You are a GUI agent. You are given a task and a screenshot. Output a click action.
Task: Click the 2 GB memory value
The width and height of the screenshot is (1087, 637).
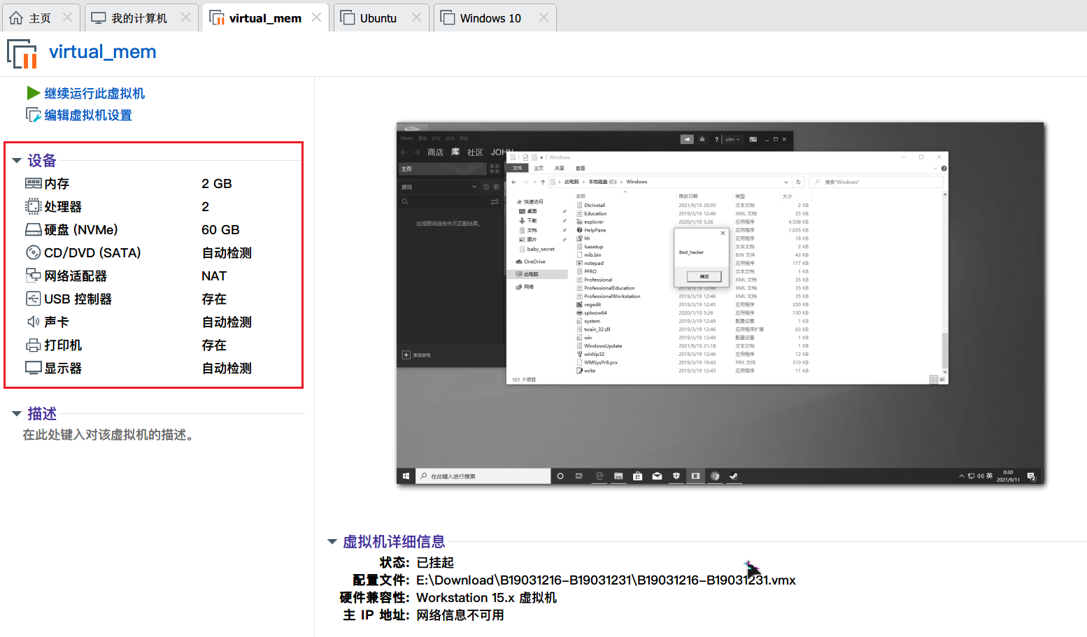coord(216,183)
